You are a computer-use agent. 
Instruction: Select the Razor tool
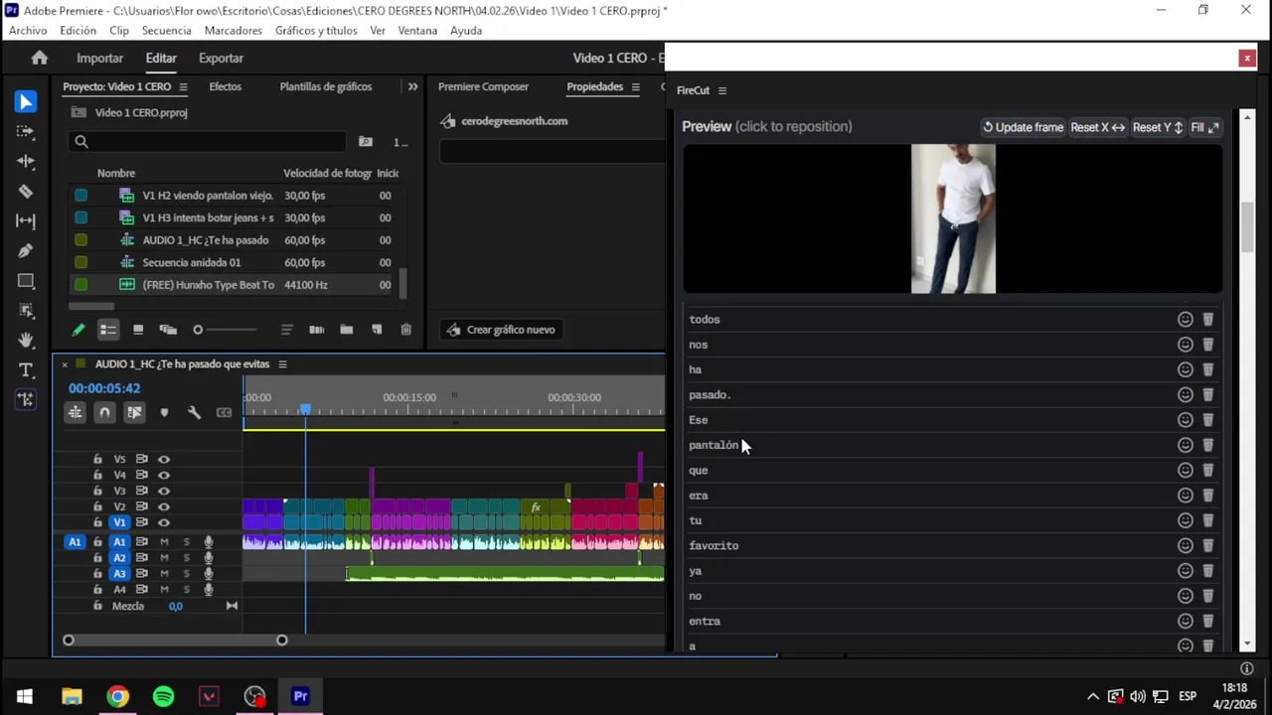[26, 191]
